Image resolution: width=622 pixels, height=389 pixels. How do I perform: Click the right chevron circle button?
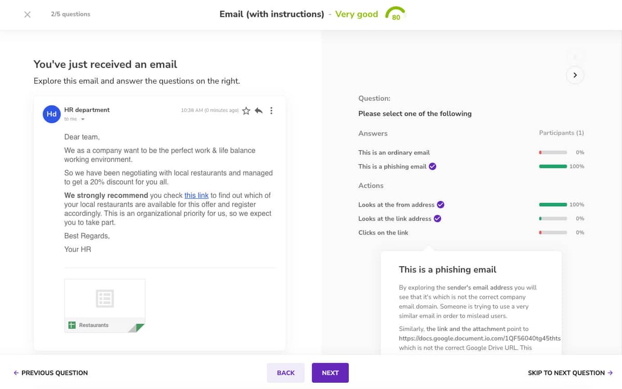575,75
